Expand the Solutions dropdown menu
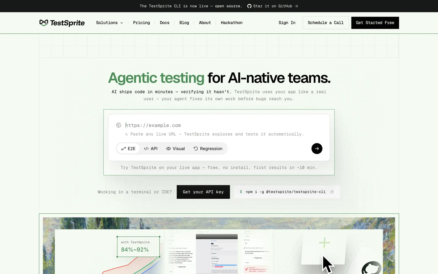The image size is (438, 274). click(x=109, y=23)
